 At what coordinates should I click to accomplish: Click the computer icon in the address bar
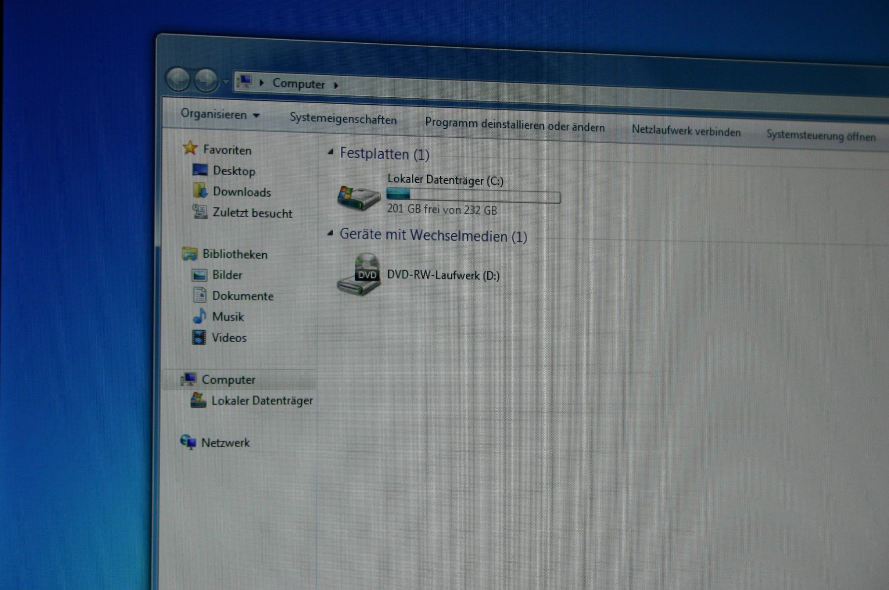tap(245, 81)
